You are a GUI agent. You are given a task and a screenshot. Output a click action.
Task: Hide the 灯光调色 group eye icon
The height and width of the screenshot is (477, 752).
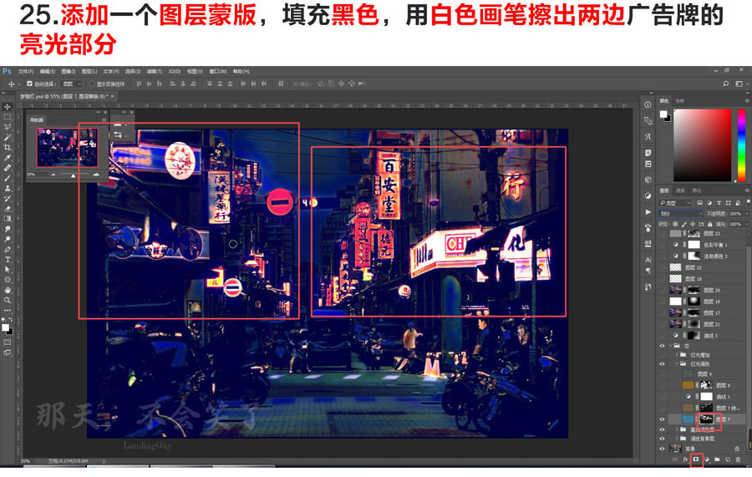[663, 364]
